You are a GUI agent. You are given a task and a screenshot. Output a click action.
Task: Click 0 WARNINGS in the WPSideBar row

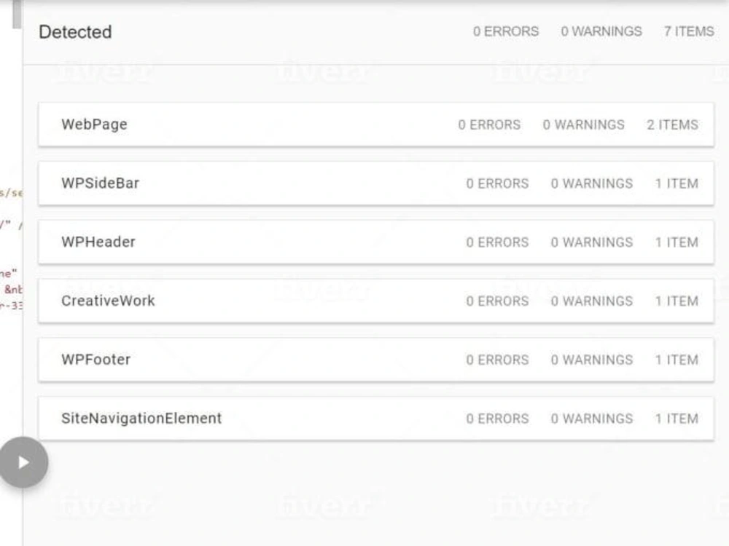pyautogui.click(x=592, y=183)
